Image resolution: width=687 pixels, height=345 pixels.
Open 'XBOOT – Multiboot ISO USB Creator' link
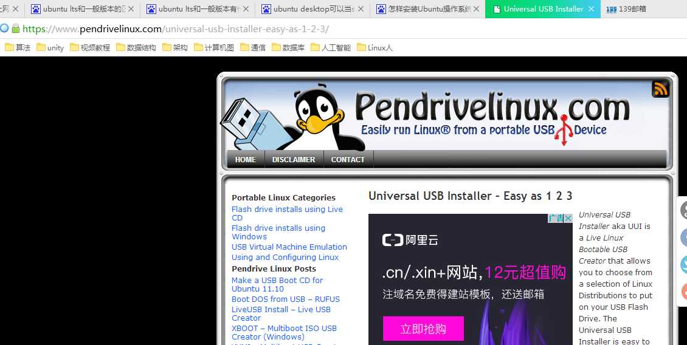click(x=284, y=332)
